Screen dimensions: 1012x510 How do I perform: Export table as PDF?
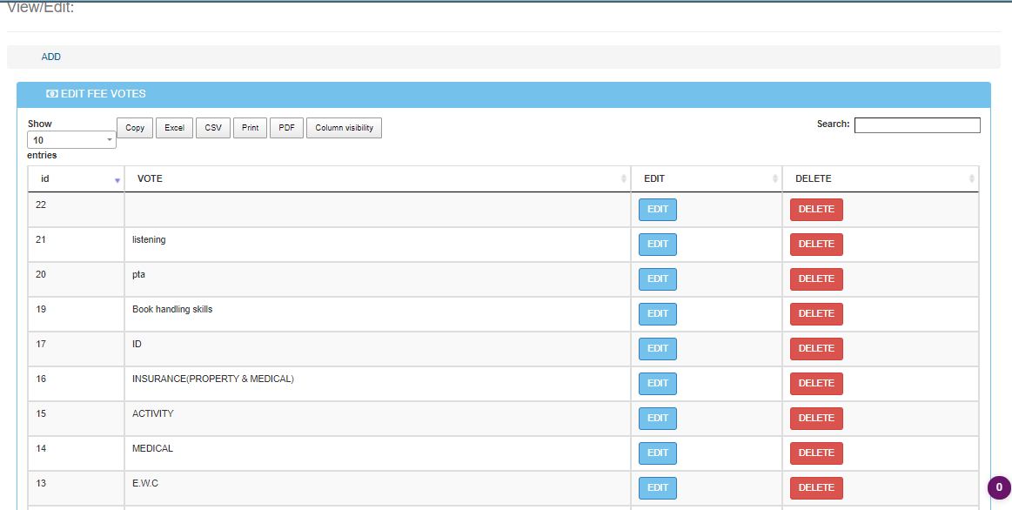coord(285,128)
